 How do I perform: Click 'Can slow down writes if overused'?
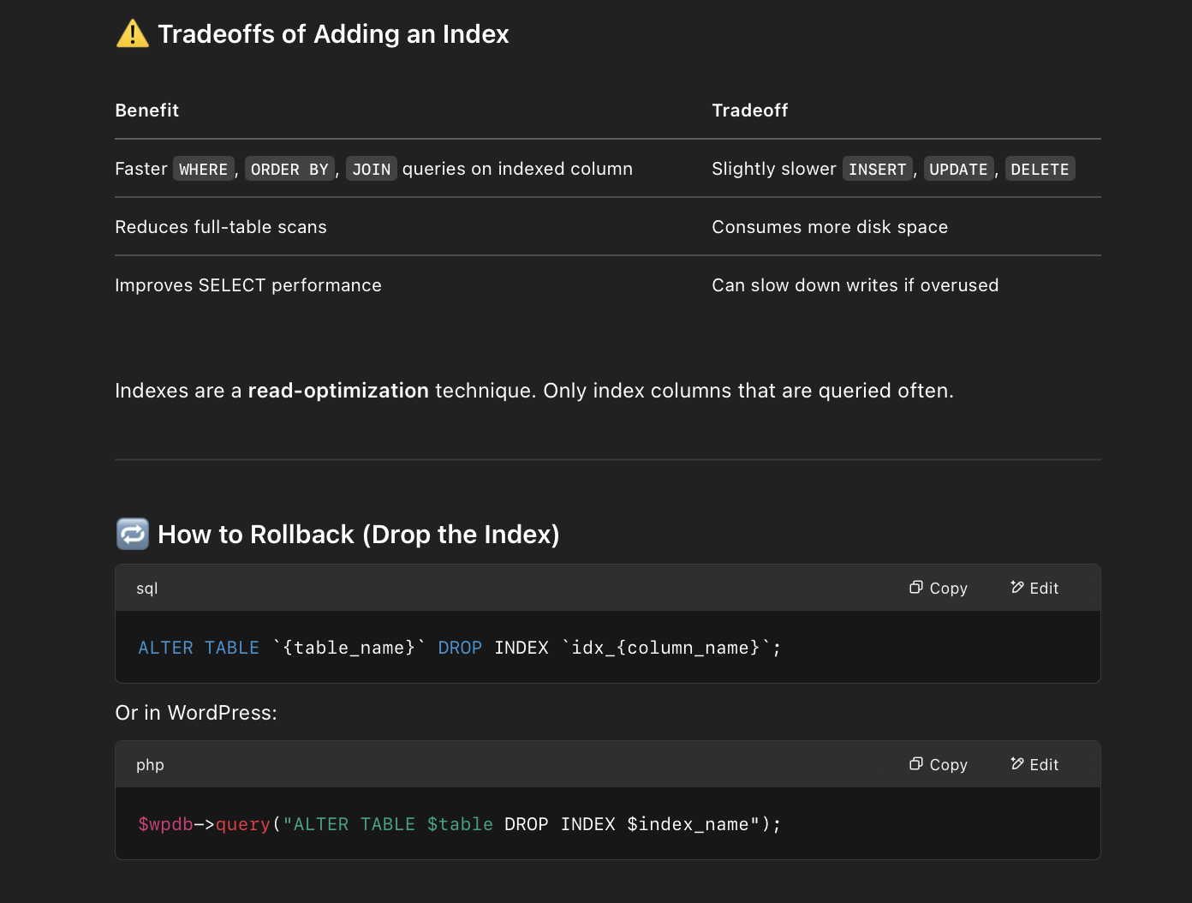pos(855,285)
